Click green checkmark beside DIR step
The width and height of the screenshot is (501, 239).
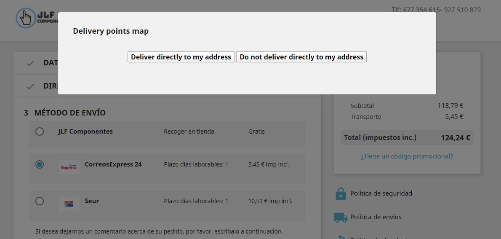click(x=30, y=87)
